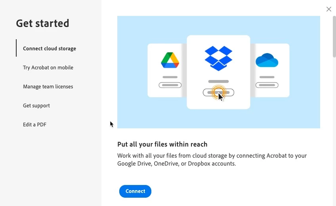336x206 pixels.
Task: Click the Dropbox logo in illustration
Action: click(x=218, y=58)
